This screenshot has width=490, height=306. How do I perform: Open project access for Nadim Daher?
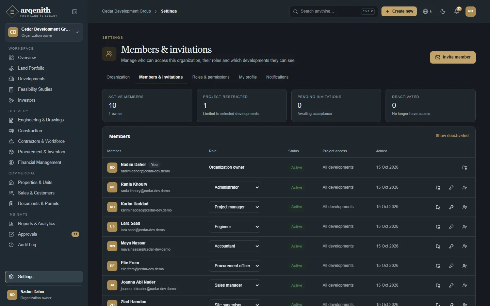click(x=464, y=168)
